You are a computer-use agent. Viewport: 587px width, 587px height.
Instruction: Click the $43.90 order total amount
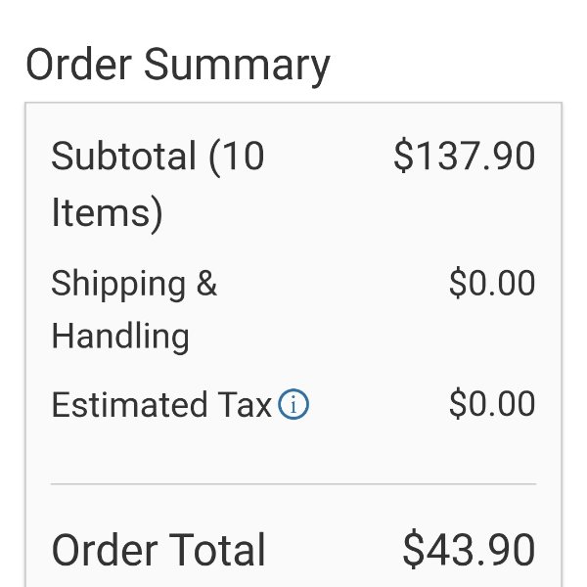tap(469, 550)
